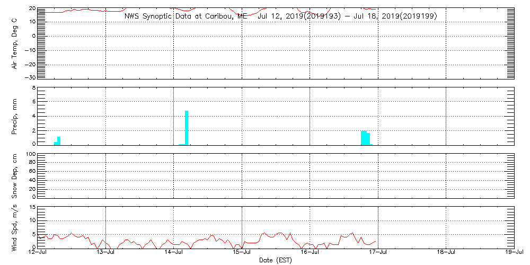This screenshot has width=530, height=265.
Task: Click the 'Date (EST)' x-axis label
Action: point(275,260)
